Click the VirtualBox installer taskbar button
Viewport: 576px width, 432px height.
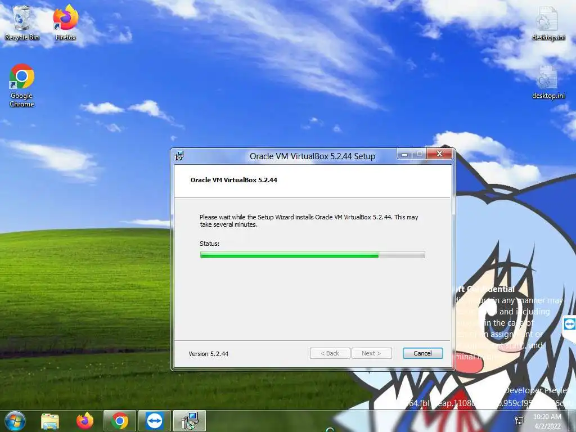[x=190, y=421]
